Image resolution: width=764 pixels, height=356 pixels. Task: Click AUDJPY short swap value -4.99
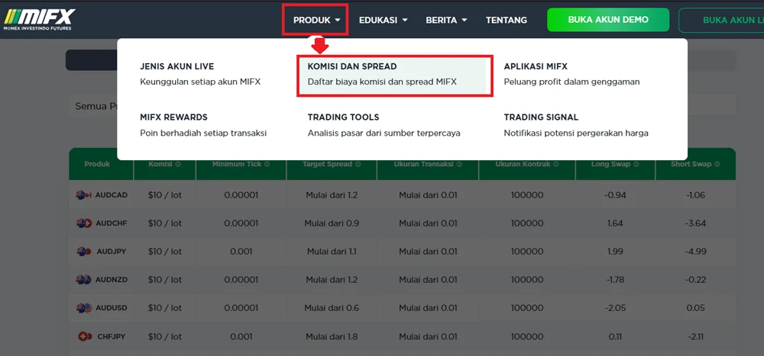pyautogui.click(x=695, y=252)
